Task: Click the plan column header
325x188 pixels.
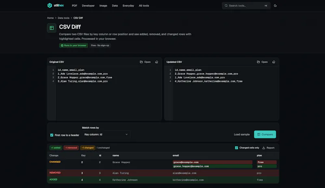Action: click(x=259, y=156)
